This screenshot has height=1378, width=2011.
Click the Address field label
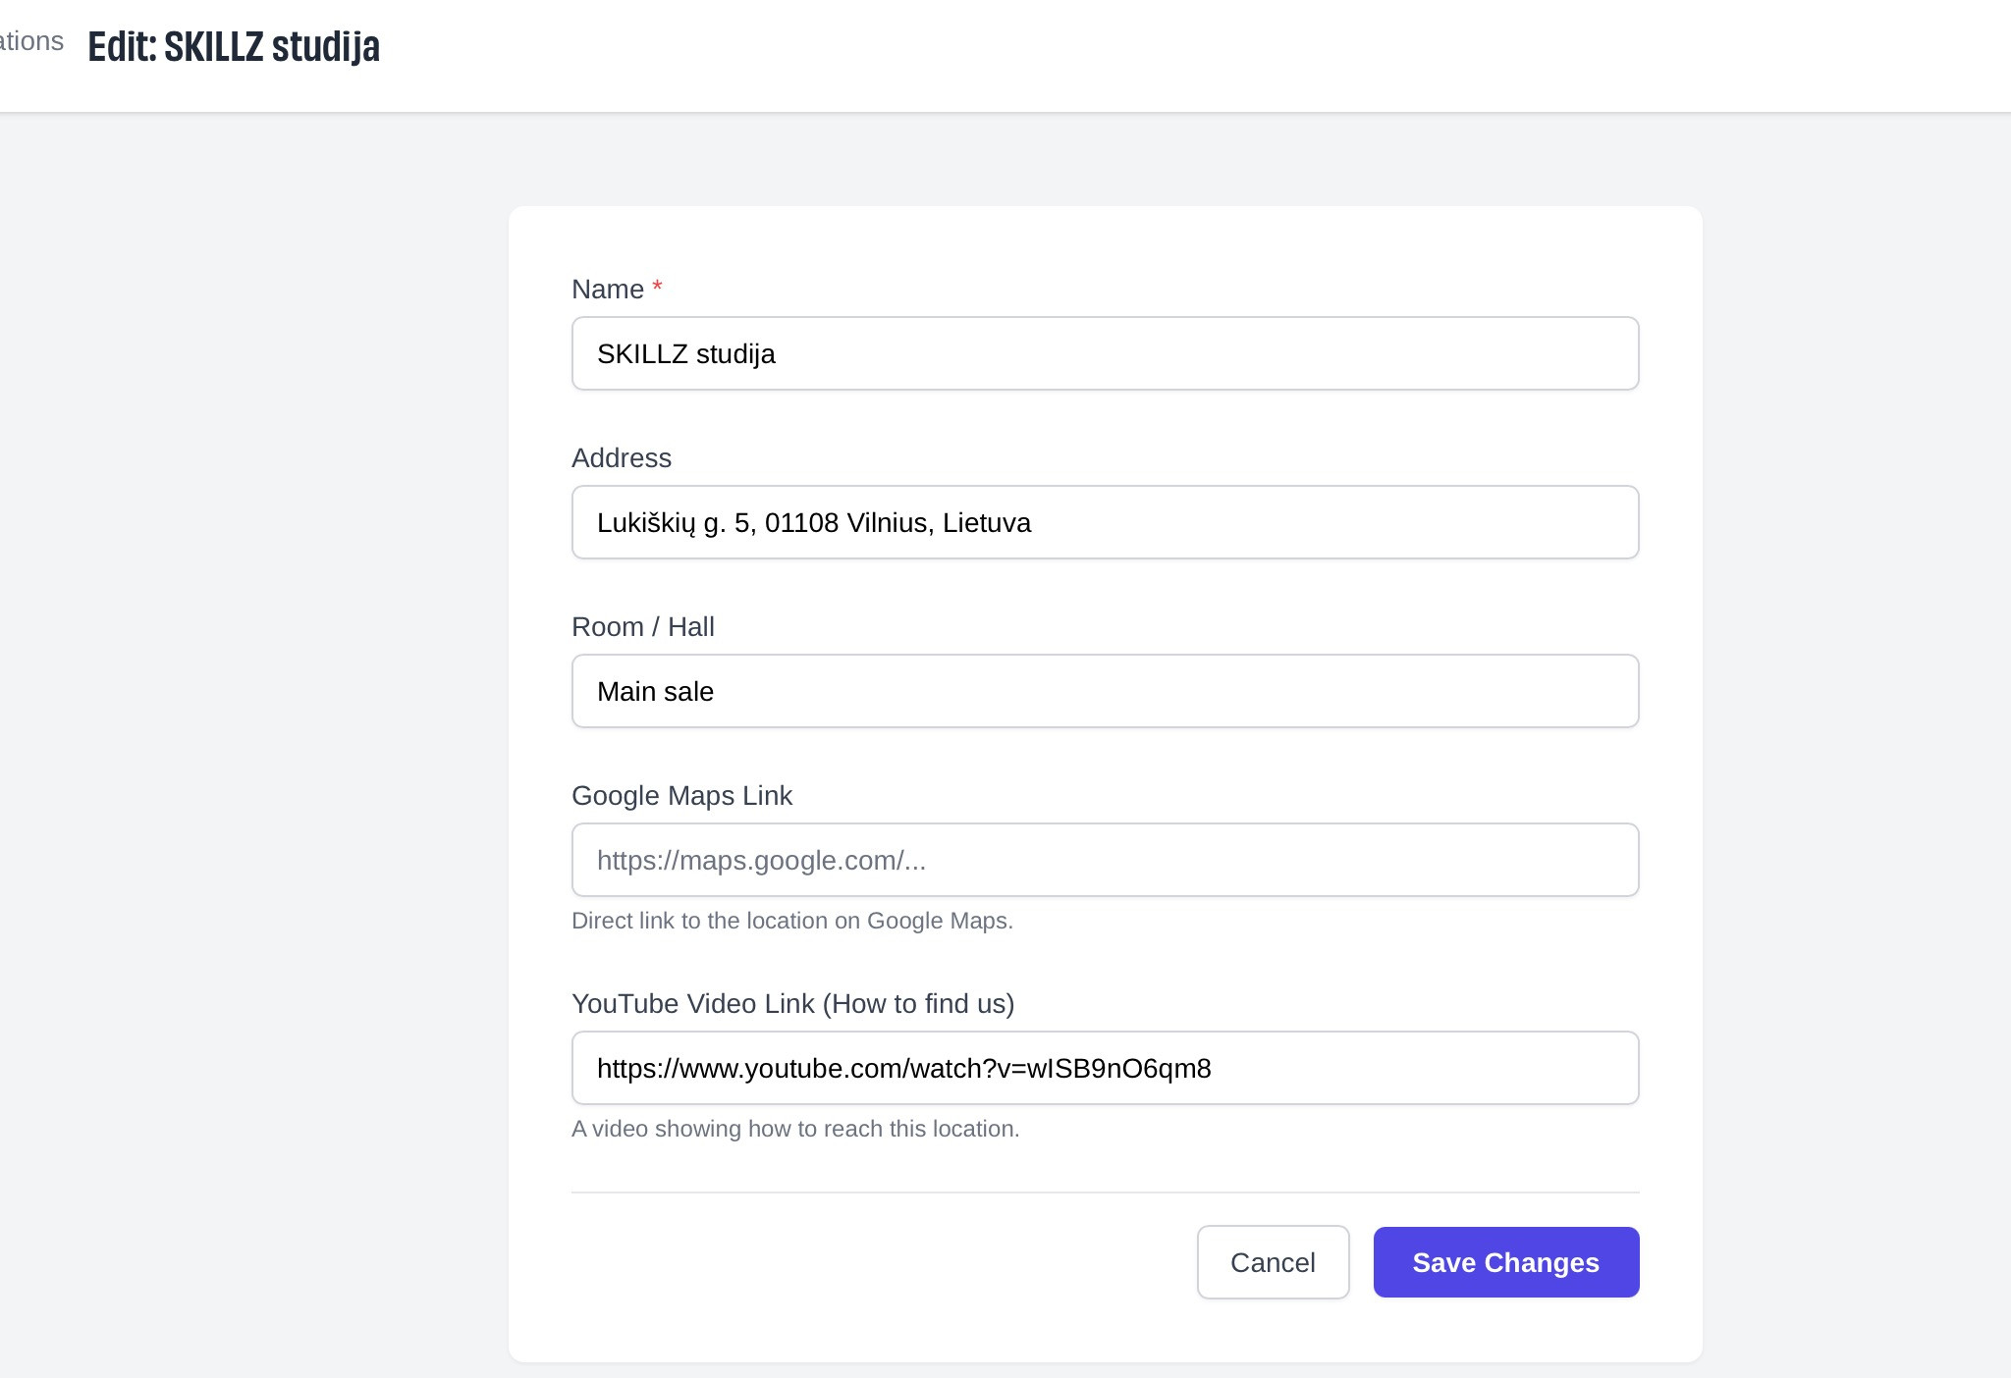621,458
